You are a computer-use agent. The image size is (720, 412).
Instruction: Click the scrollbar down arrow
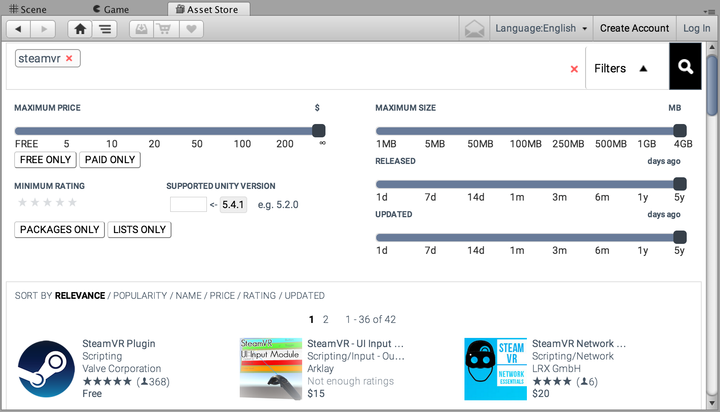coord(712,403)
